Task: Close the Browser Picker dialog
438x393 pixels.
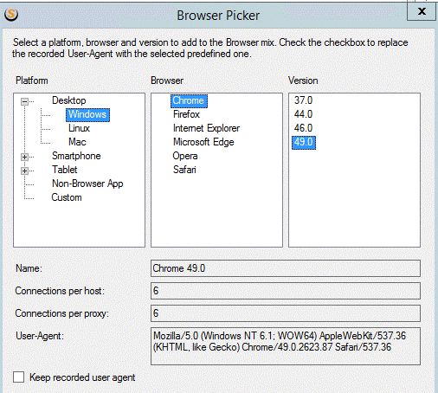Action: (422, 11)
